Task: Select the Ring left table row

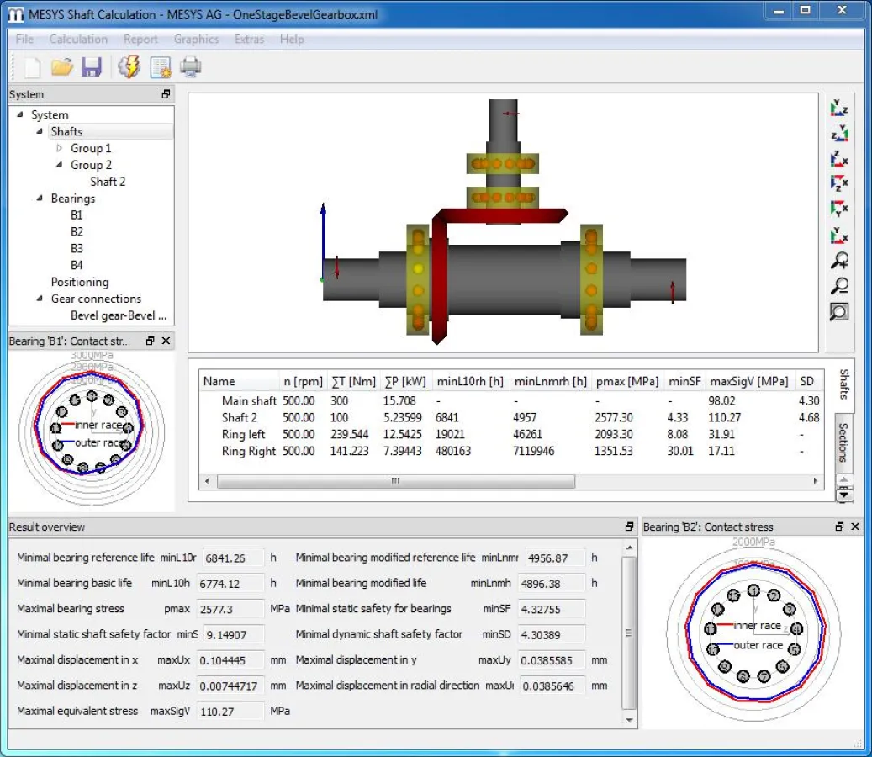Action: point(243,434)
